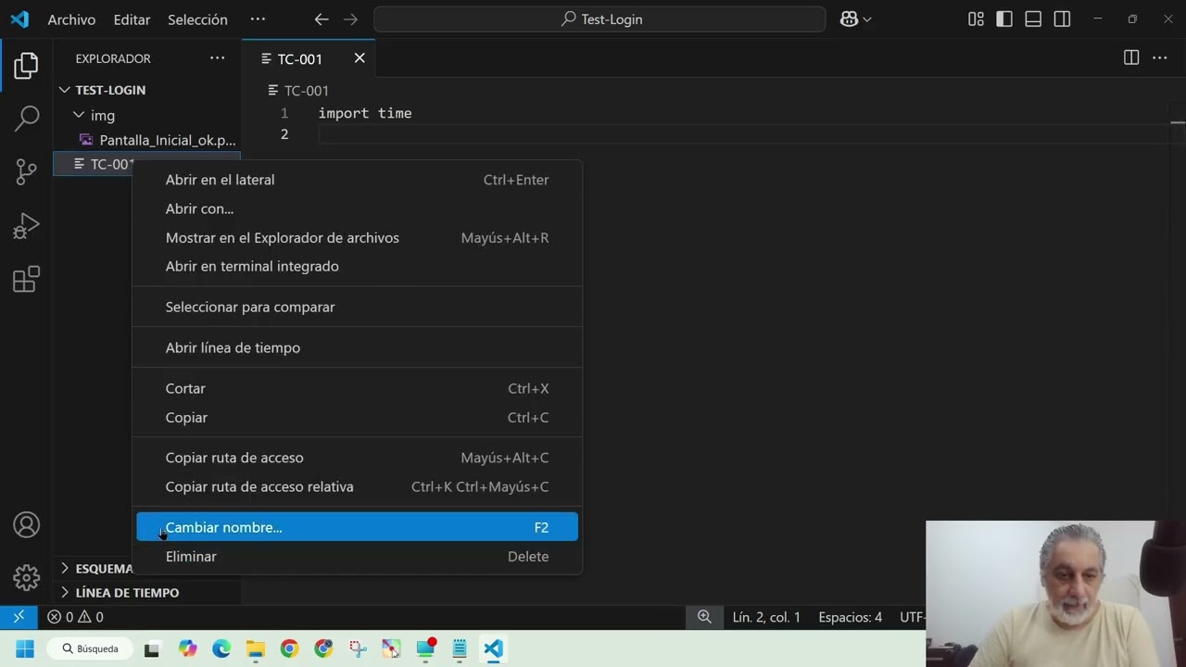Open Copilot dropdown chevron
This screenshot has width=1186, height=667.
pyautogui.click(x=867, y=19)
